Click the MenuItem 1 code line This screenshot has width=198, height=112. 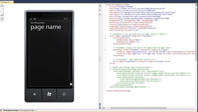141,79
